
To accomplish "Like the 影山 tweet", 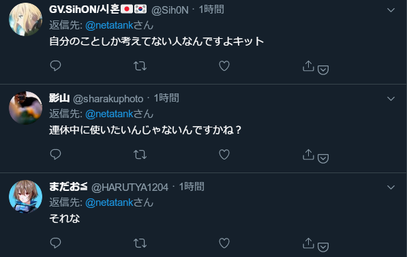I will (224, 155).
